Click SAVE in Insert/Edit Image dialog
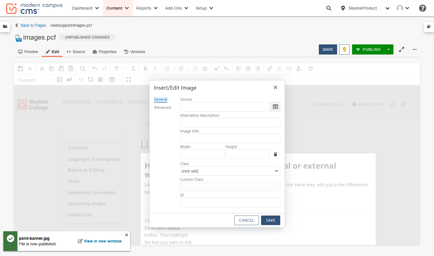This screenshot has width=434, height=256. click(271, 220)
